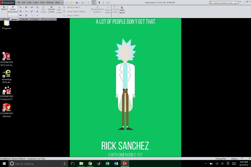The width and height of the screenshot is (251, 167).
Task: Click the New document icon
Action: point(66,2)
